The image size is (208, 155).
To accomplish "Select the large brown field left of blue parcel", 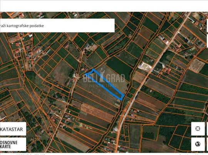I will [x=61, y=72].
